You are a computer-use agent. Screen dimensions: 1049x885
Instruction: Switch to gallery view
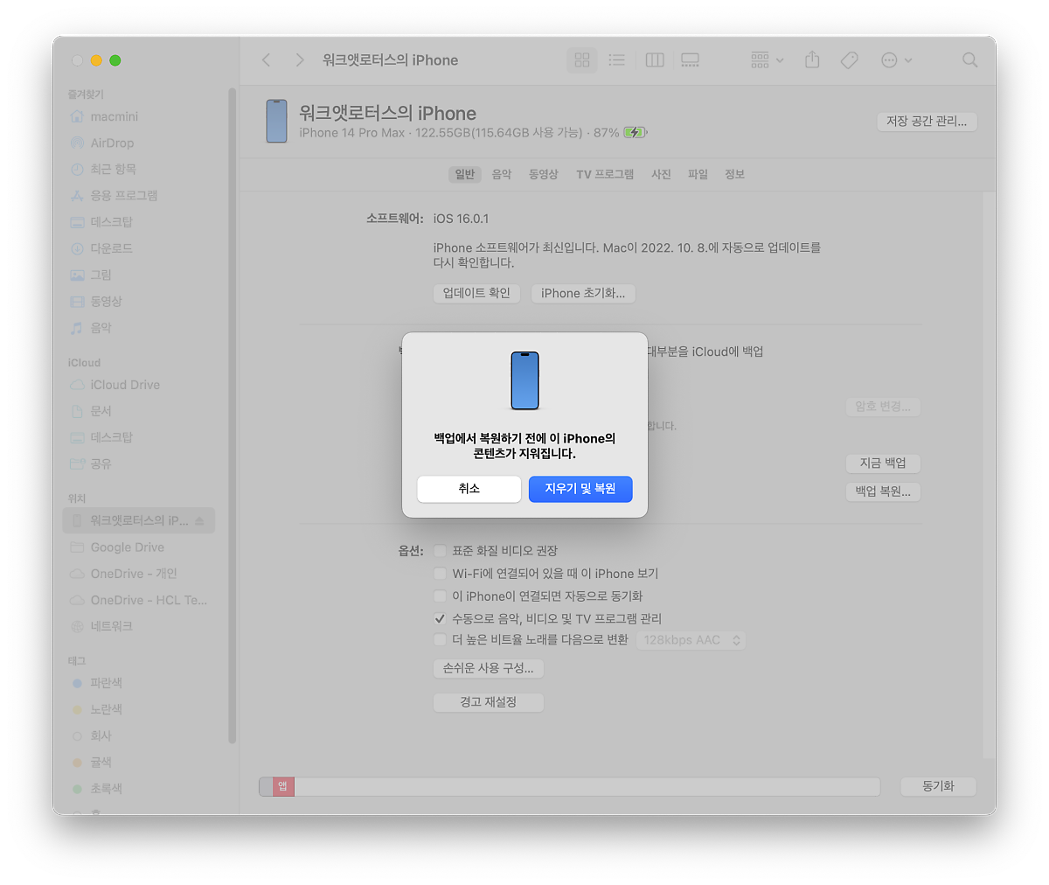point(691,59)
